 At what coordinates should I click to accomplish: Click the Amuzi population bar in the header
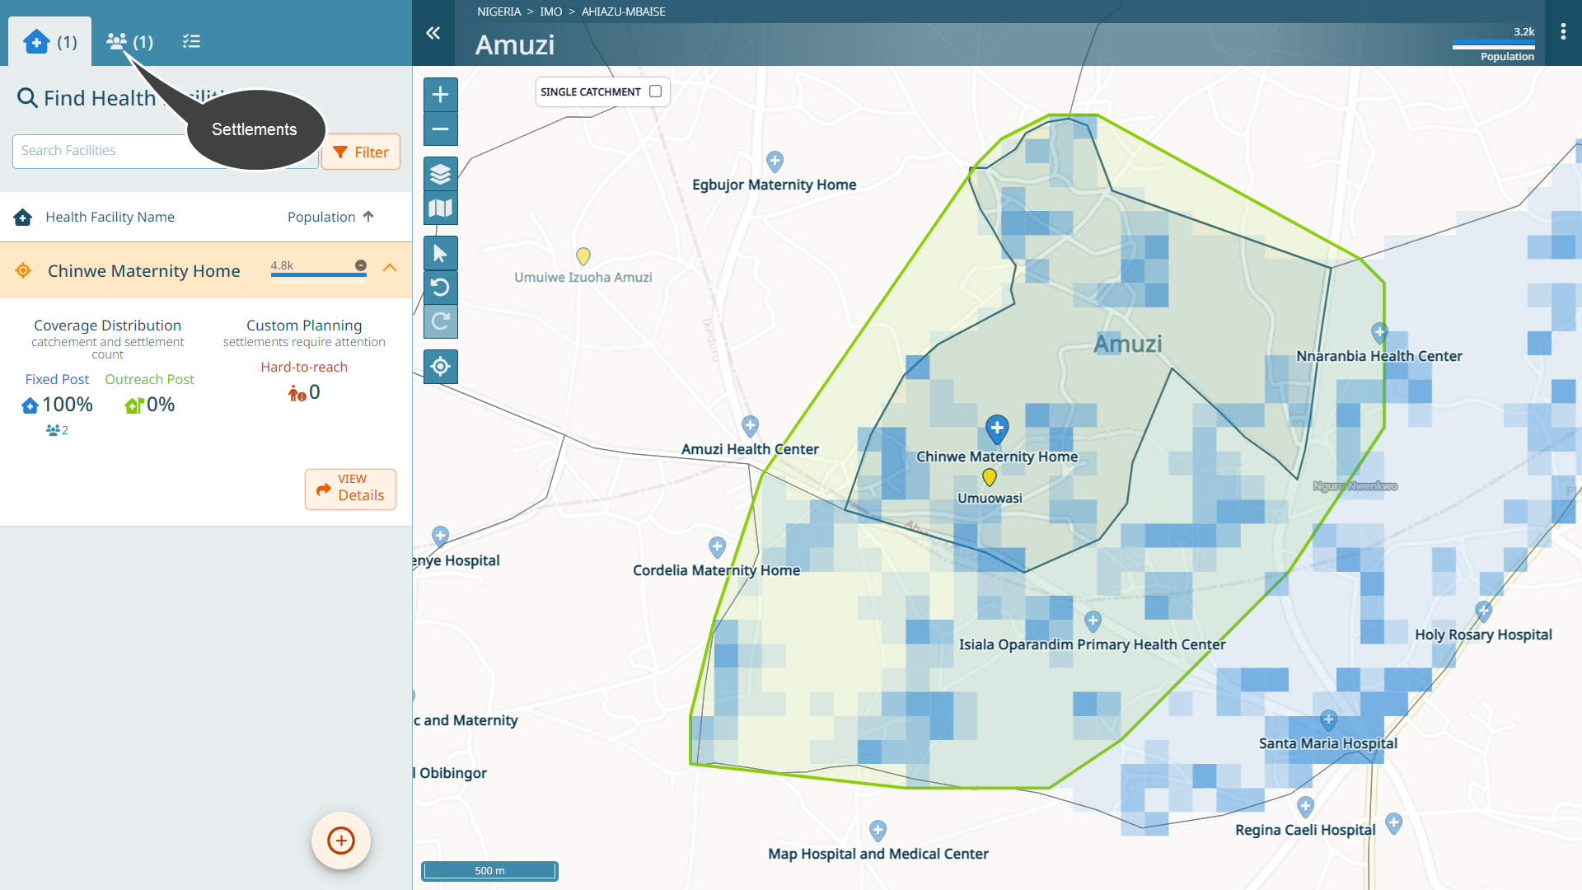[1493, 44]
